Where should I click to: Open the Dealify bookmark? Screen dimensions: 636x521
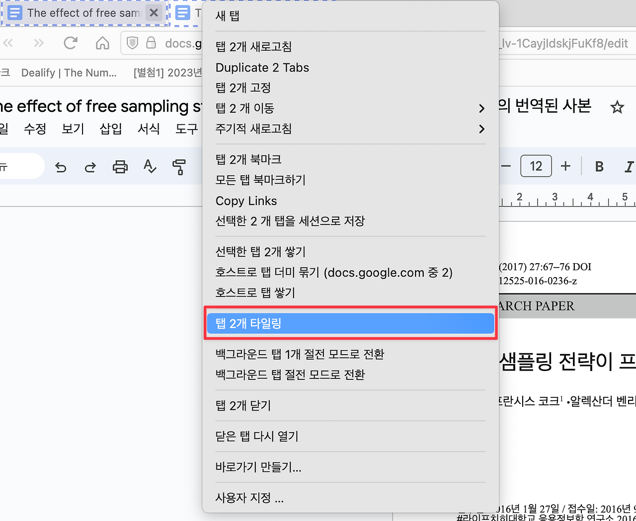(69, 73)
